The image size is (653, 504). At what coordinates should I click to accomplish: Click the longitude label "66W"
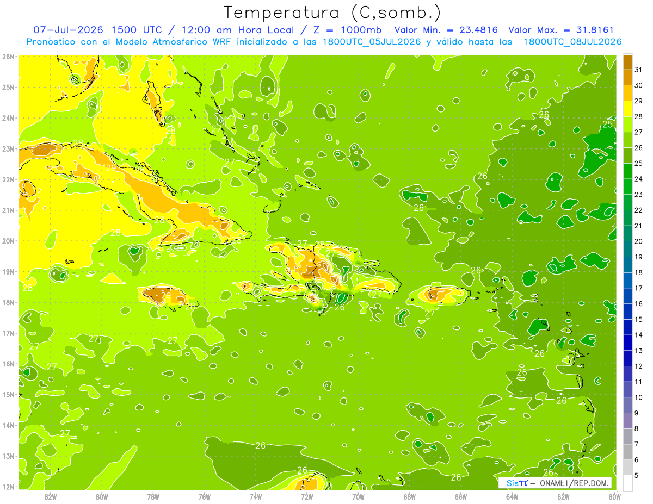pos(461,496)
